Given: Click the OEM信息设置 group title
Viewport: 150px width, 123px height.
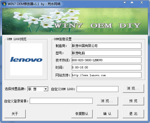Looking at the screenshot, I should pyautogui.click(x=63, y=39).
